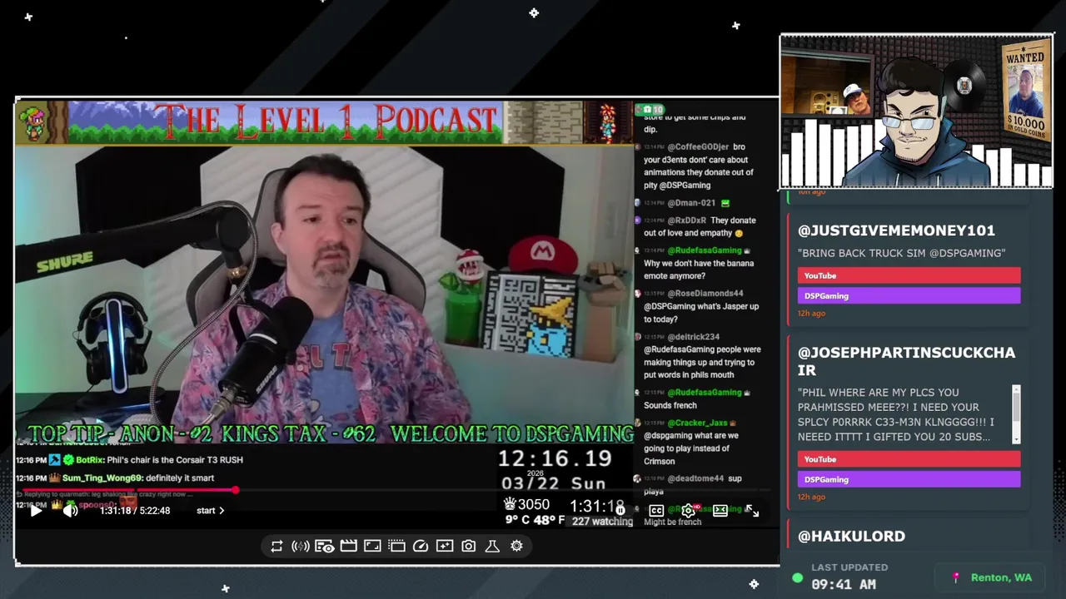The image size is (1066, 599).
Task: Click the 'PHIL WHERE ARE MY PLCS' message
Action: coord(896,414)
